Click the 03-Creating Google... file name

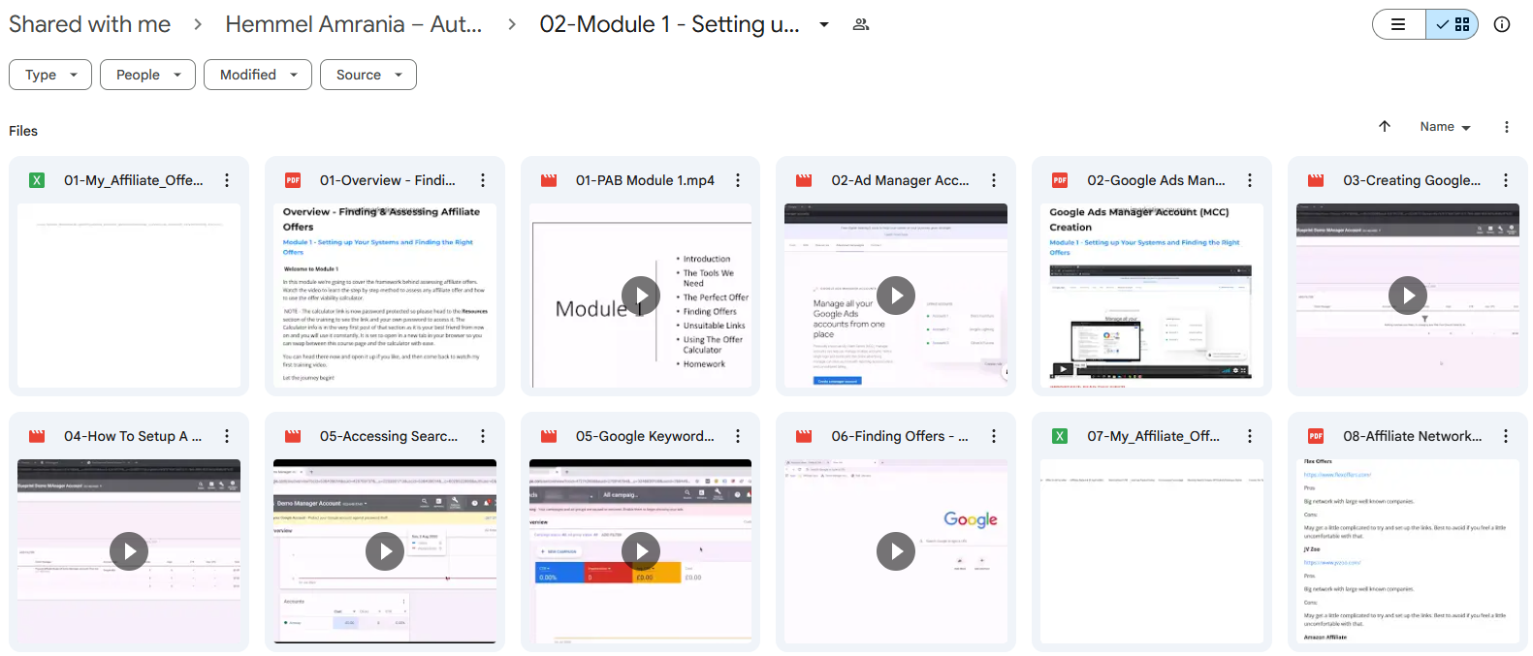(x=1412, y=180)
